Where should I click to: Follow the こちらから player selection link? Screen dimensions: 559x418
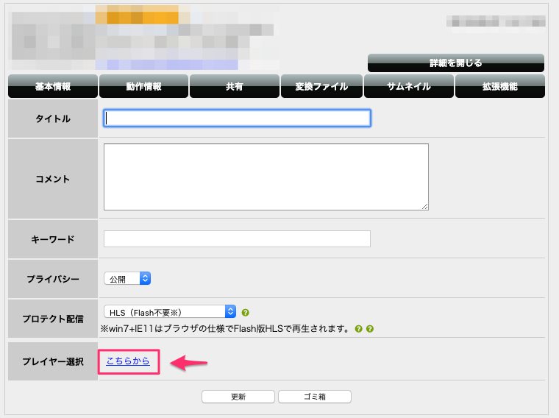point(128,361)
